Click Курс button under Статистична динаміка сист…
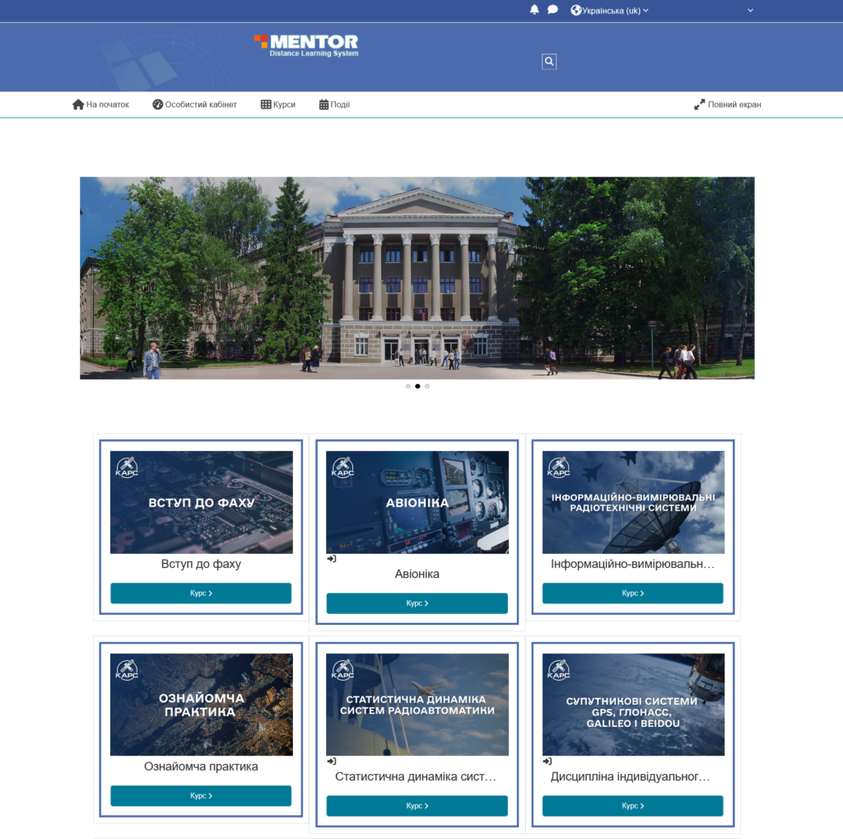Image resolution: width=843 pixels, height=839 pixels. pos(417,806)
